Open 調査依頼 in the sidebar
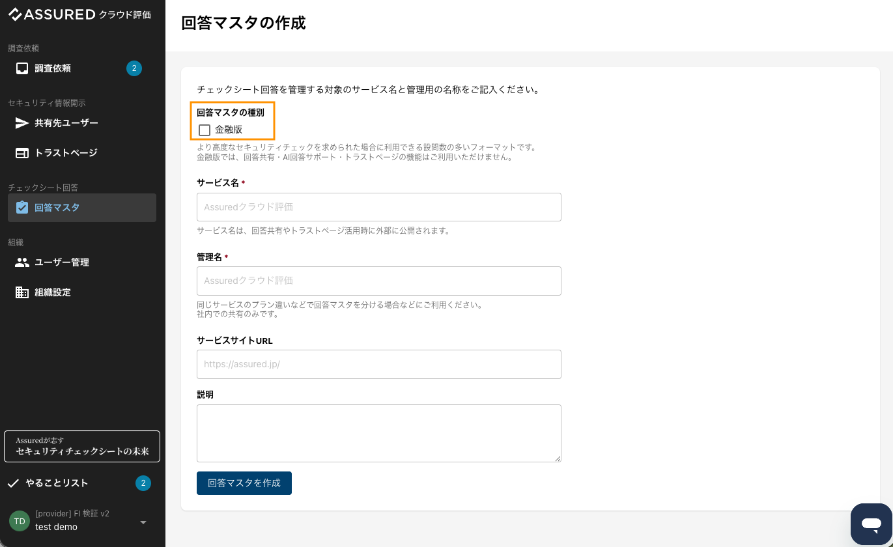893x547 pixels. click(x=82, y=68)
